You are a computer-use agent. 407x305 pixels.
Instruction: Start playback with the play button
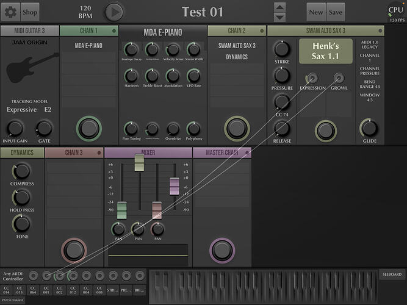pyautogui.click(x=114, y=12)
